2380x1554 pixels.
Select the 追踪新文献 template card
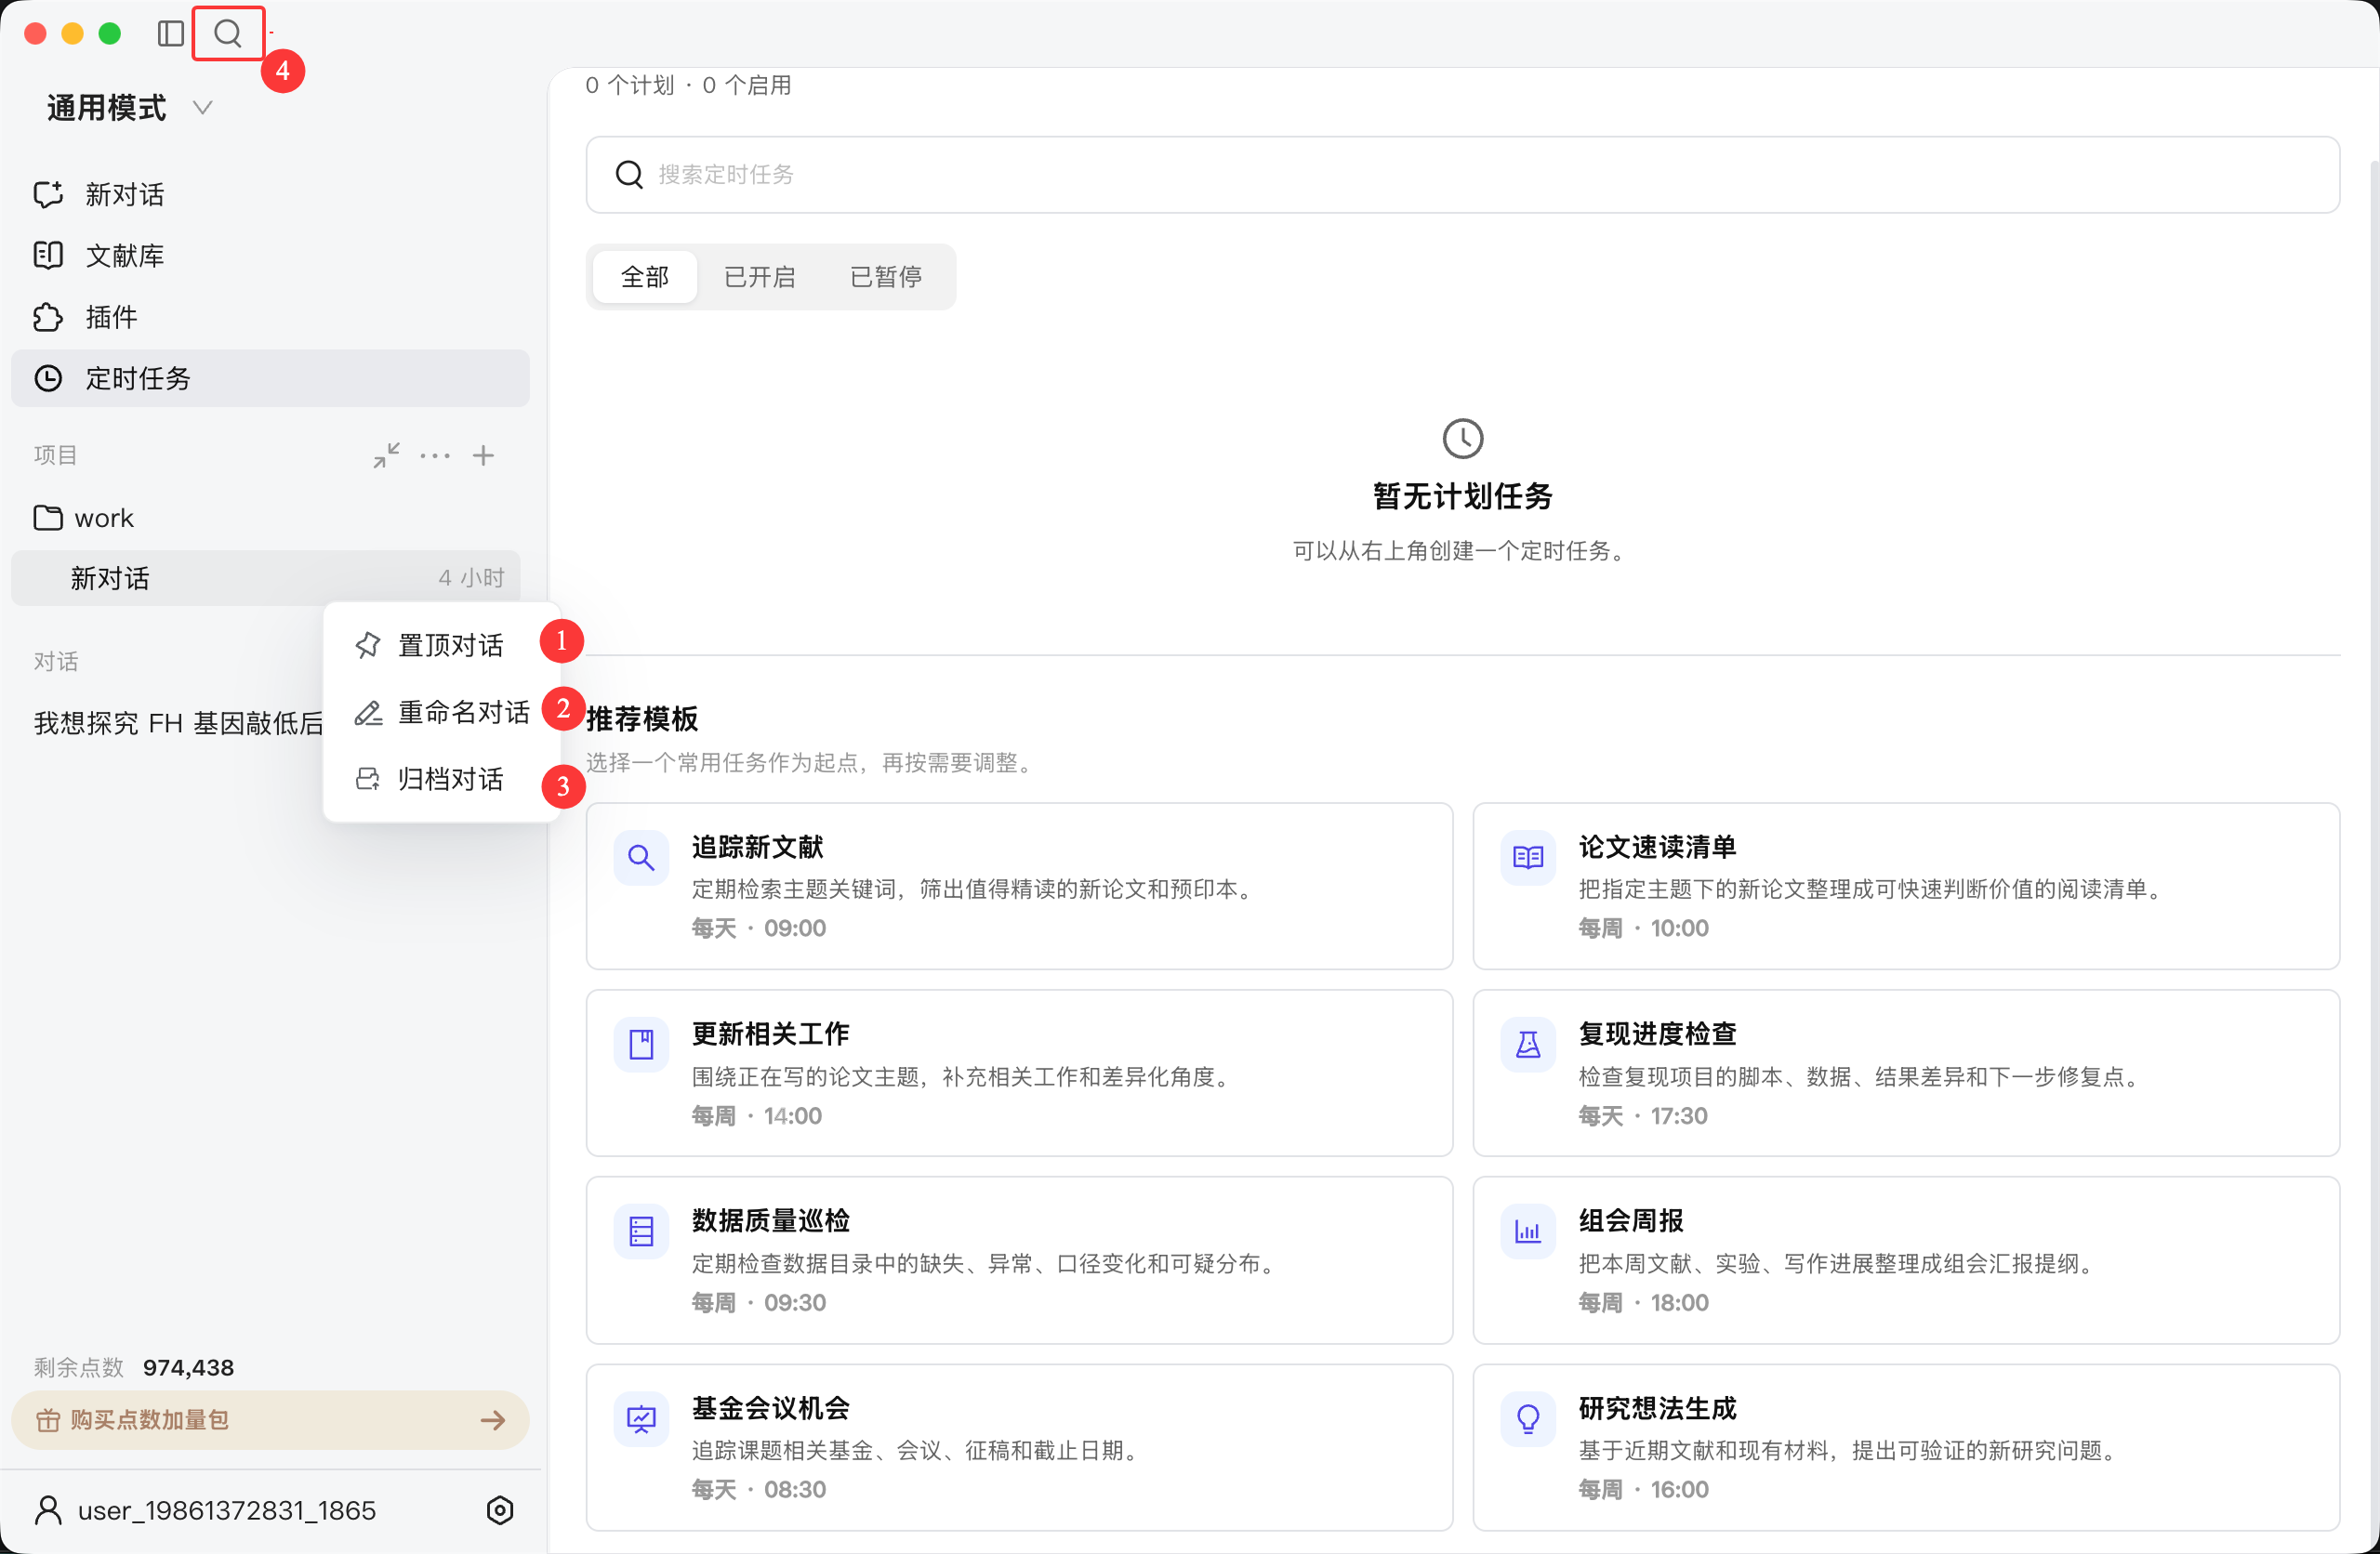(x=1019, y=886)
